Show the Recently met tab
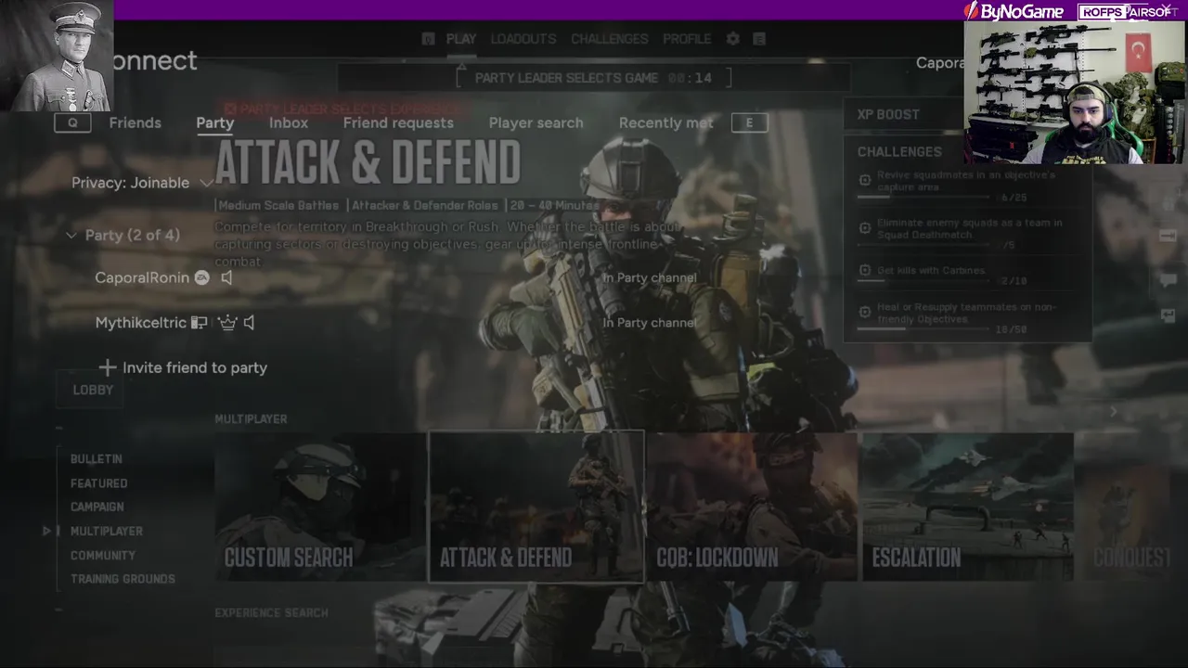 click(665, 122)
